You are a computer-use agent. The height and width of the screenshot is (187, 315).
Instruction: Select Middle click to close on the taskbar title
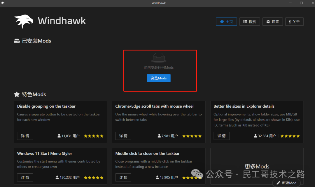pyautogui.click(x=147, y=154)
